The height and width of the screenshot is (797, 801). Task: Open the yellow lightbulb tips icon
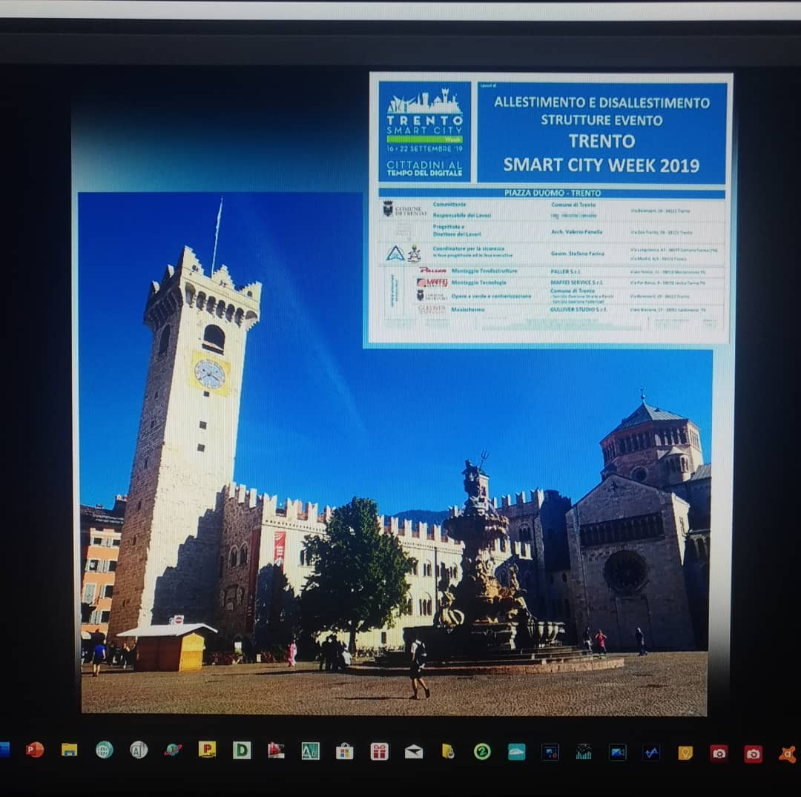point(685,753)
